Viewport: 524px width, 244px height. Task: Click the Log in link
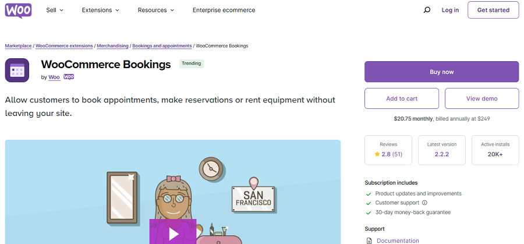pos(450,10)
